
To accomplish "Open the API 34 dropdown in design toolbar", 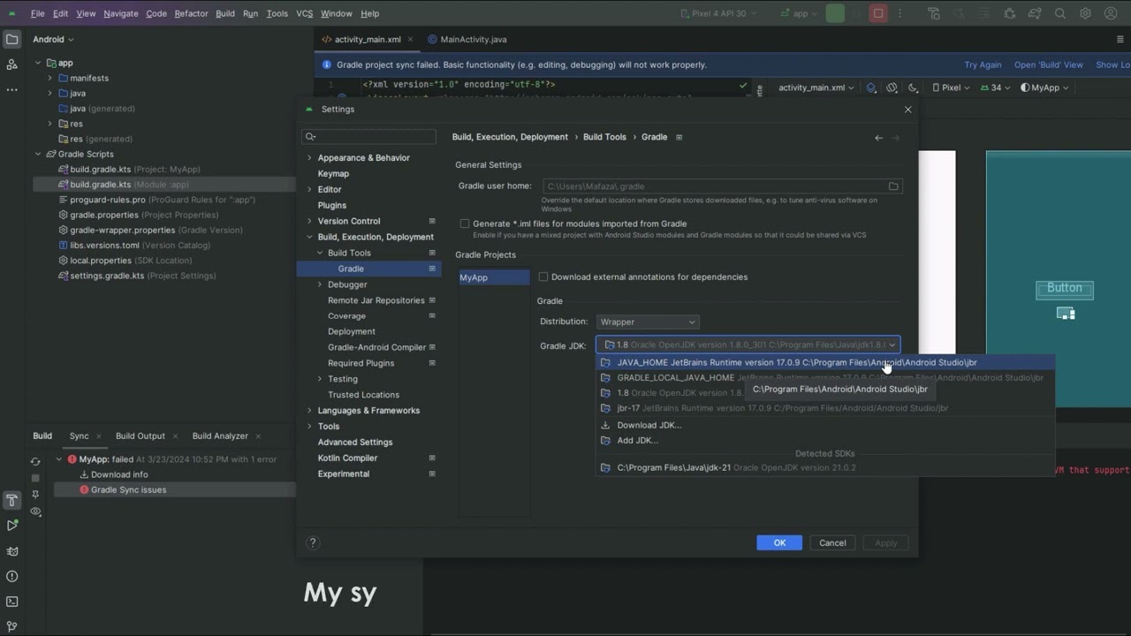I will click(995, 87).
